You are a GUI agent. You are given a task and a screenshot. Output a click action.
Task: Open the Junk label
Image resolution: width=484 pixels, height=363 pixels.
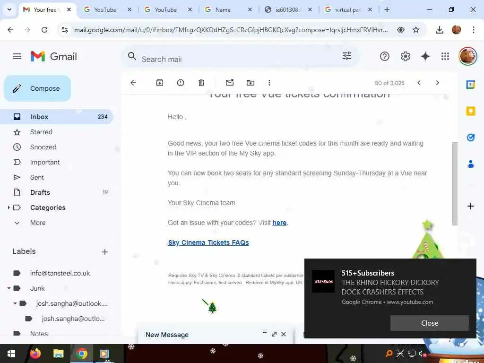tap(37, 288)
